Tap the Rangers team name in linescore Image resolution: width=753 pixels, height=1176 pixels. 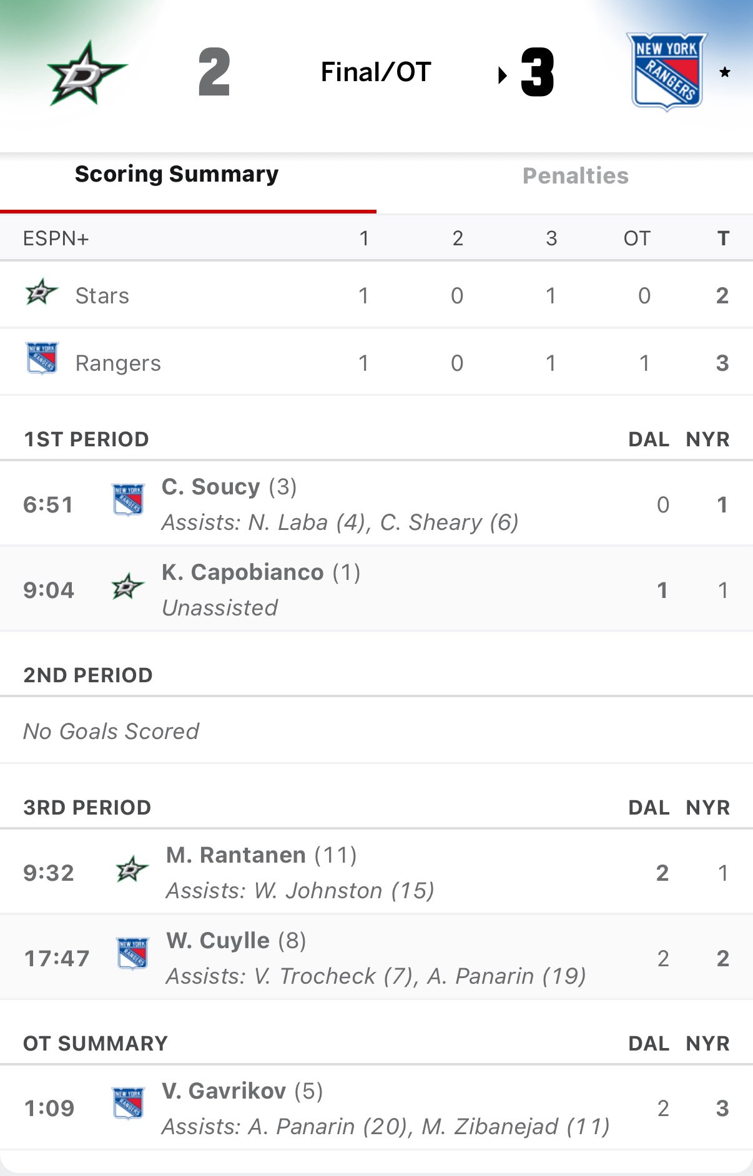118,363
